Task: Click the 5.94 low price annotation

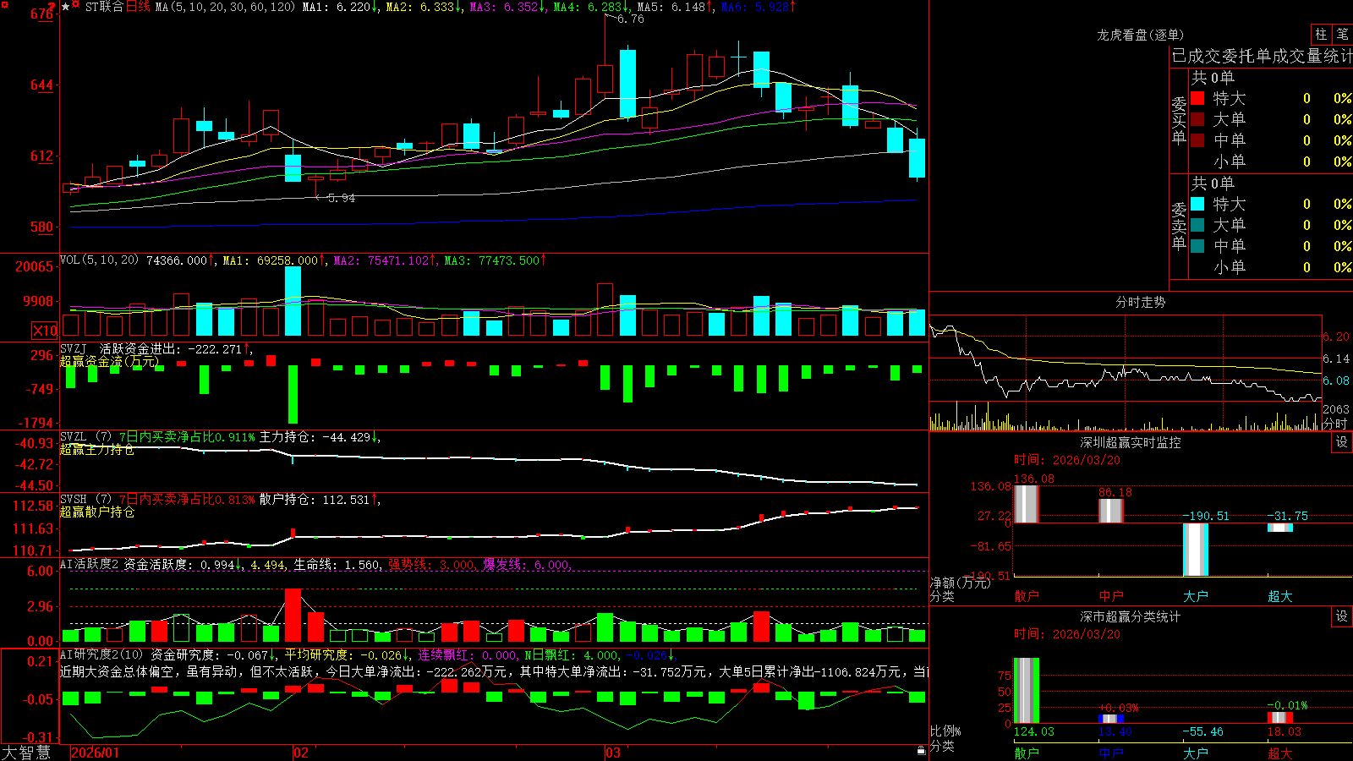Action: (x=342, y=198)
